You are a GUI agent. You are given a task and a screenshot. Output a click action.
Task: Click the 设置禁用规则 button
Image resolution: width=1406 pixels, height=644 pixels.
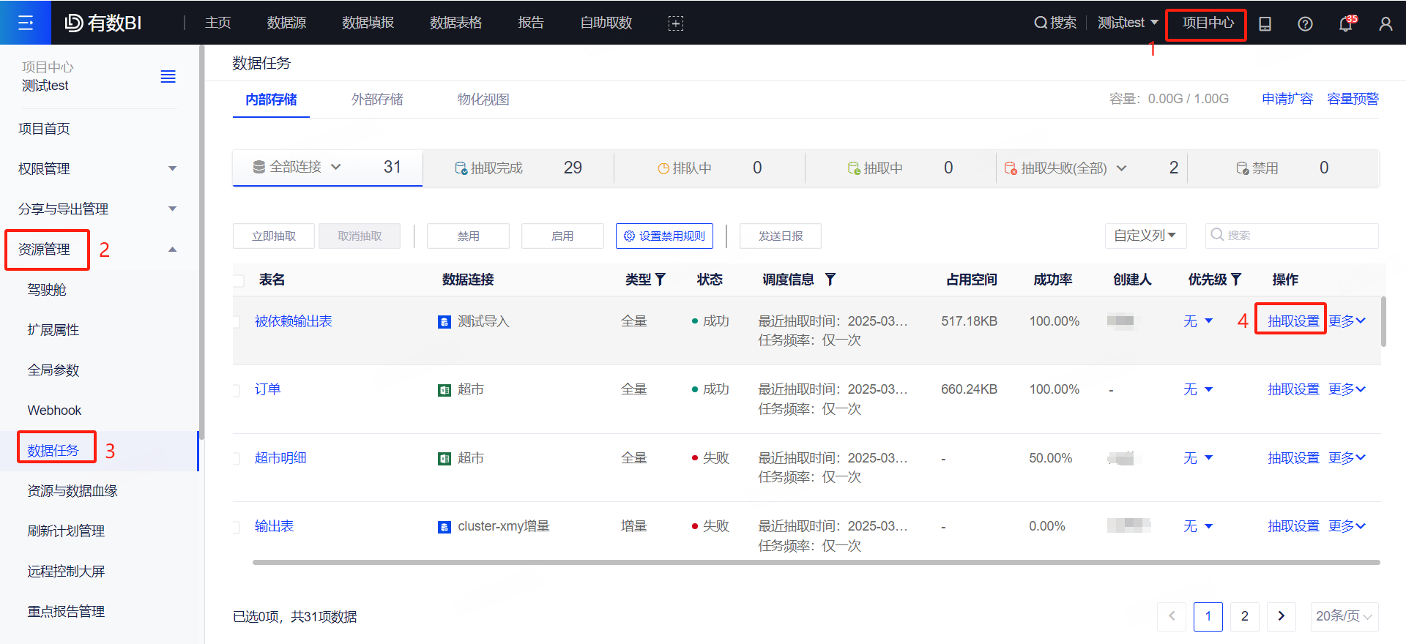664,236
